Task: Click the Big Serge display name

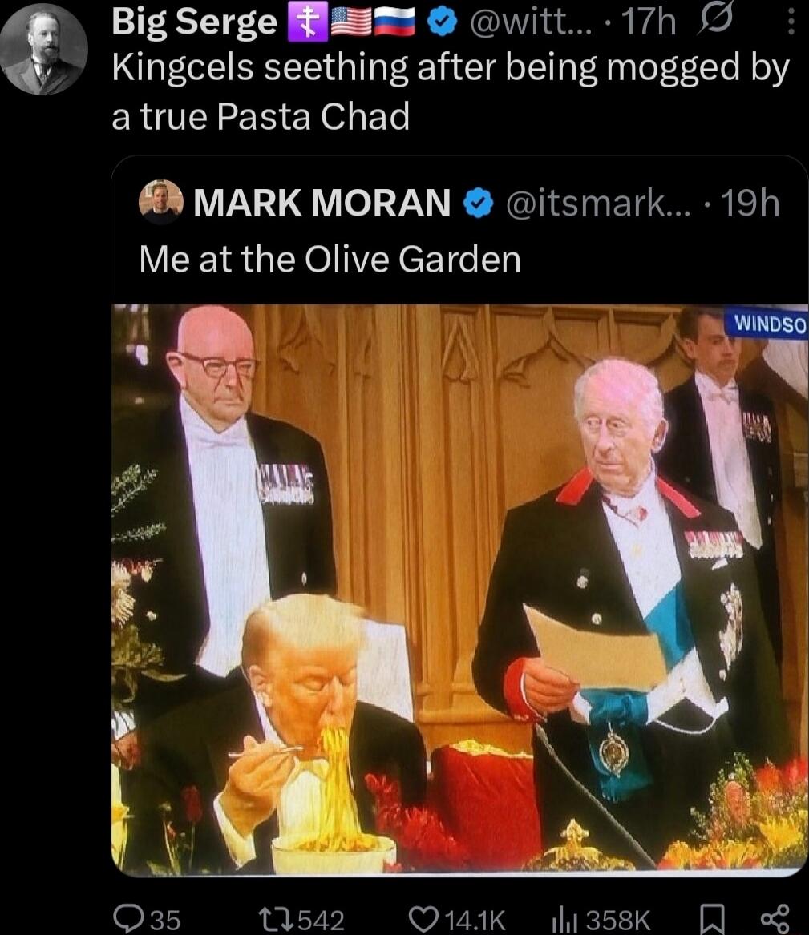Action: click(195, 22)
